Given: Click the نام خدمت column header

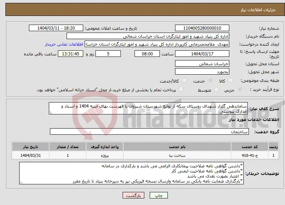Looking at the screenshot, I should (x=177, y=147).
